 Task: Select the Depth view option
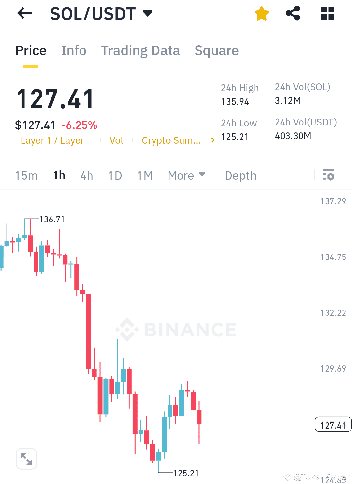240,175
